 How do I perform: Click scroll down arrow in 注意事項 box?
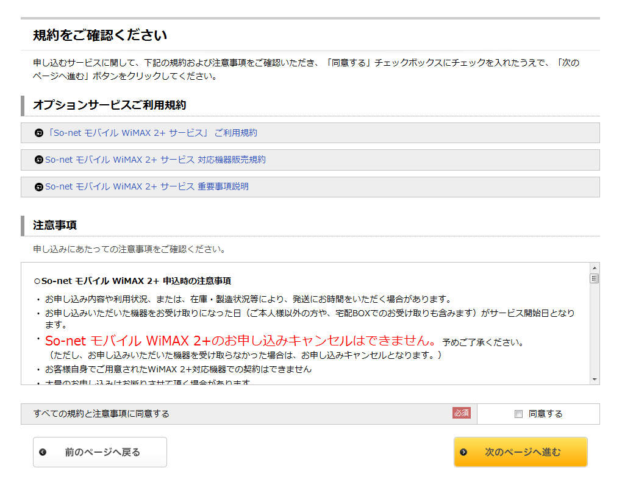pyautogui.click(x=594, y=380)
